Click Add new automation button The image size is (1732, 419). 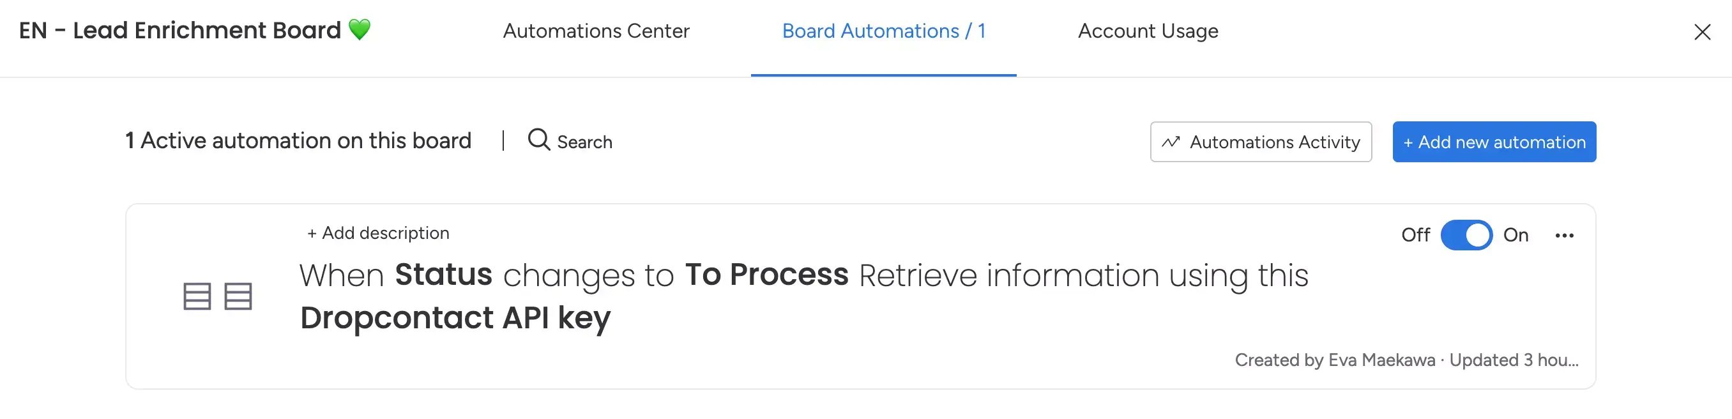(x=1494, y=142)
